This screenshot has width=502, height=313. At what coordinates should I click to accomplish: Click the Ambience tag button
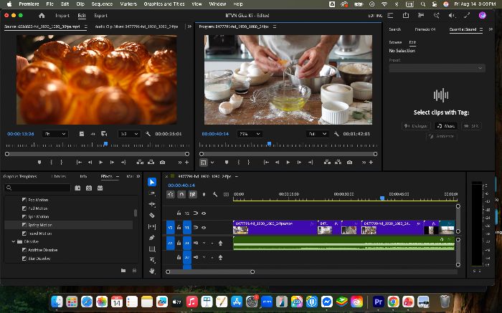pos(442,136)
